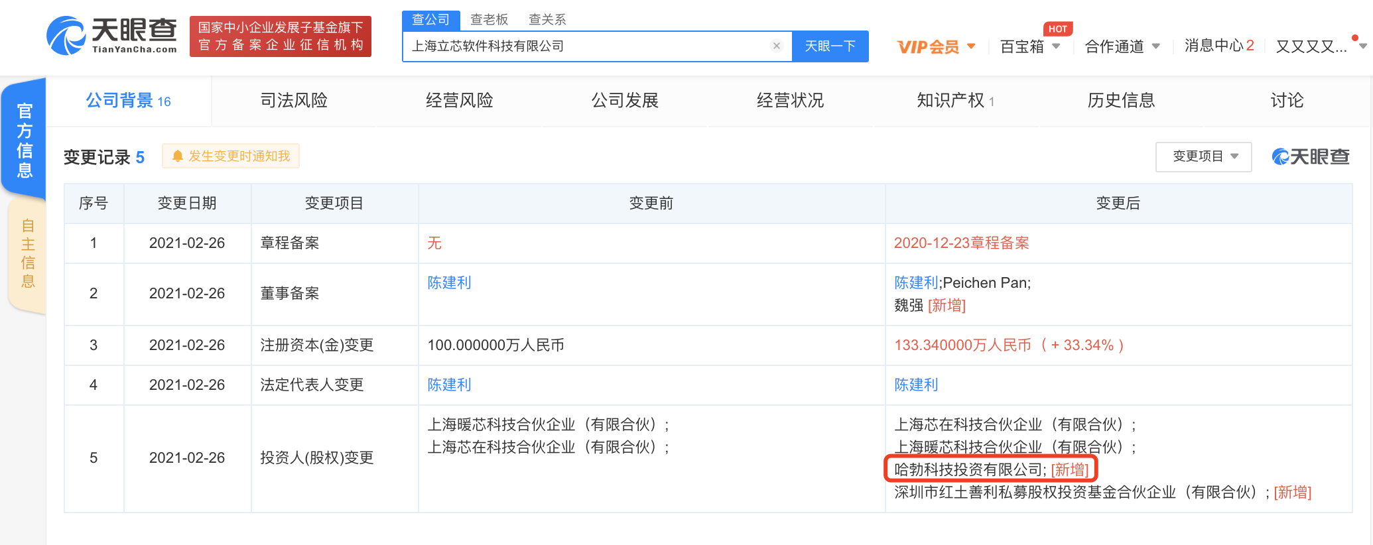Image resolution: width=1373 pixels, height=545 pixels.
Task: Click the 133.340000万人民币 value
Action: tap(962, 345)
